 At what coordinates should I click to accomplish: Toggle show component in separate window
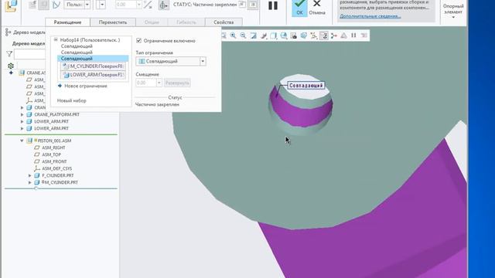point(242,5)
